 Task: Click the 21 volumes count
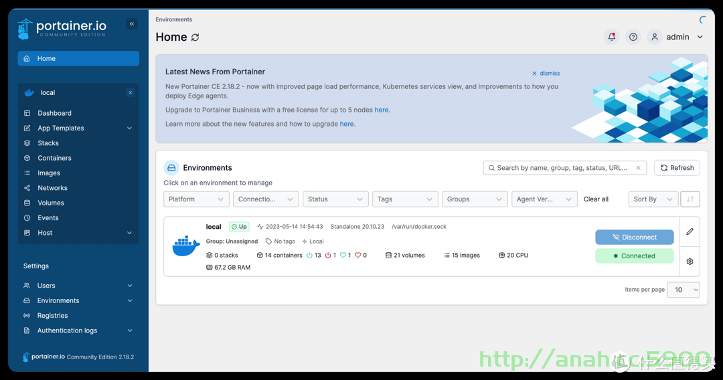click(405, 255)
